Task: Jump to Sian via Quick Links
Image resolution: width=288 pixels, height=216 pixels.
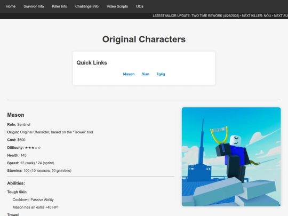Action: (x=145, y=74)
